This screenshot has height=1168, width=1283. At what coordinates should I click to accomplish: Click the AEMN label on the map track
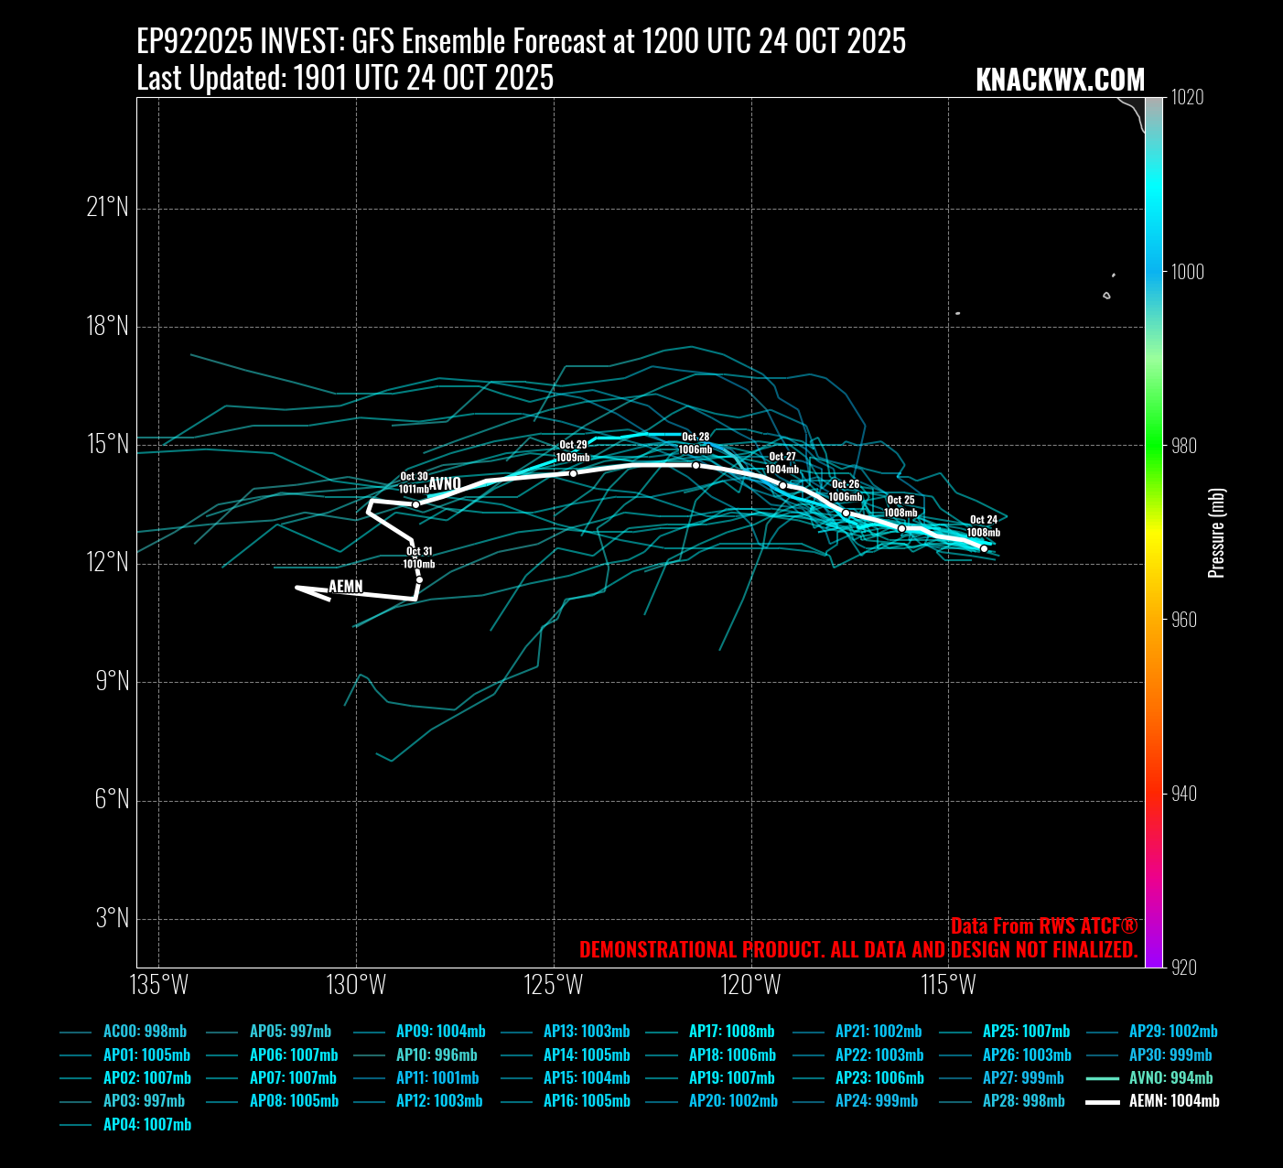pyautogui.click(x=346, y=587)
